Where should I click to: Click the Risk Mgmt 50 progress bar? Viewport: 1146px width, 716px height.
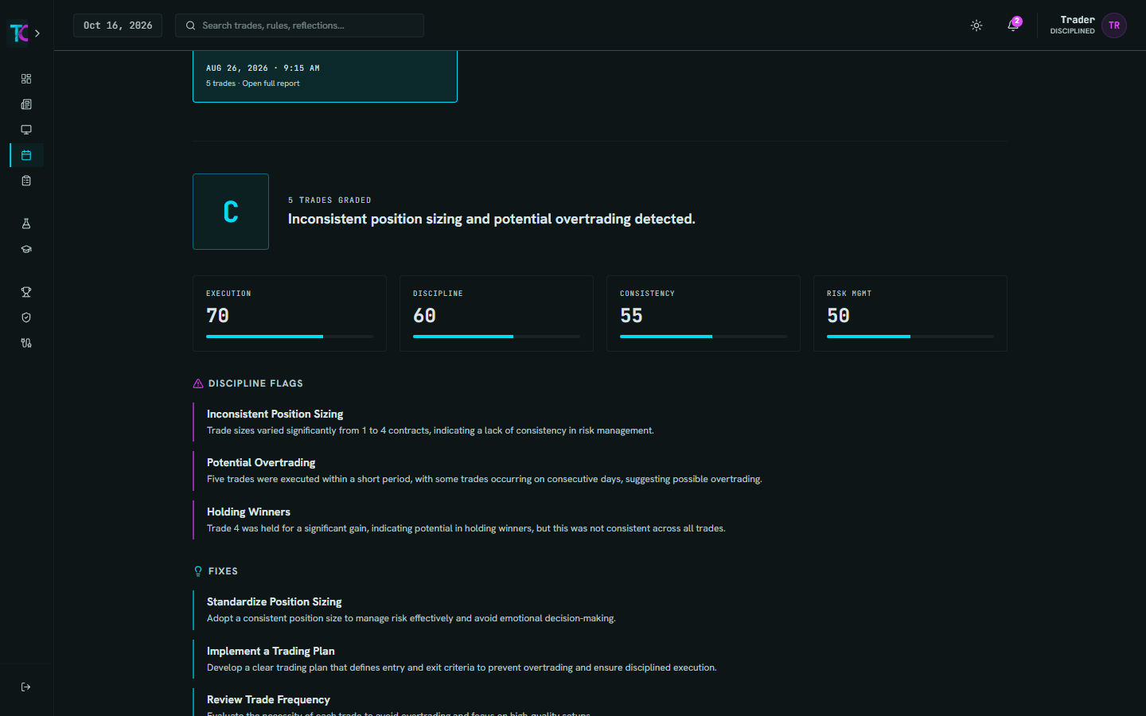tap(910, 337)
